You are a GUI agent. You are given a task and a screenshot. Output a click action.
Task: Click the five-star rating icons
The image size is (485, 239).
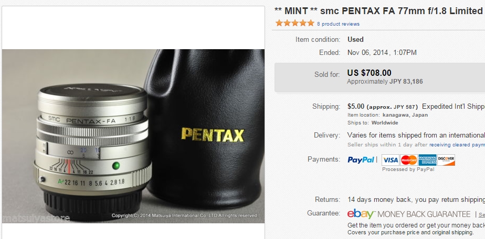point(295,24)
